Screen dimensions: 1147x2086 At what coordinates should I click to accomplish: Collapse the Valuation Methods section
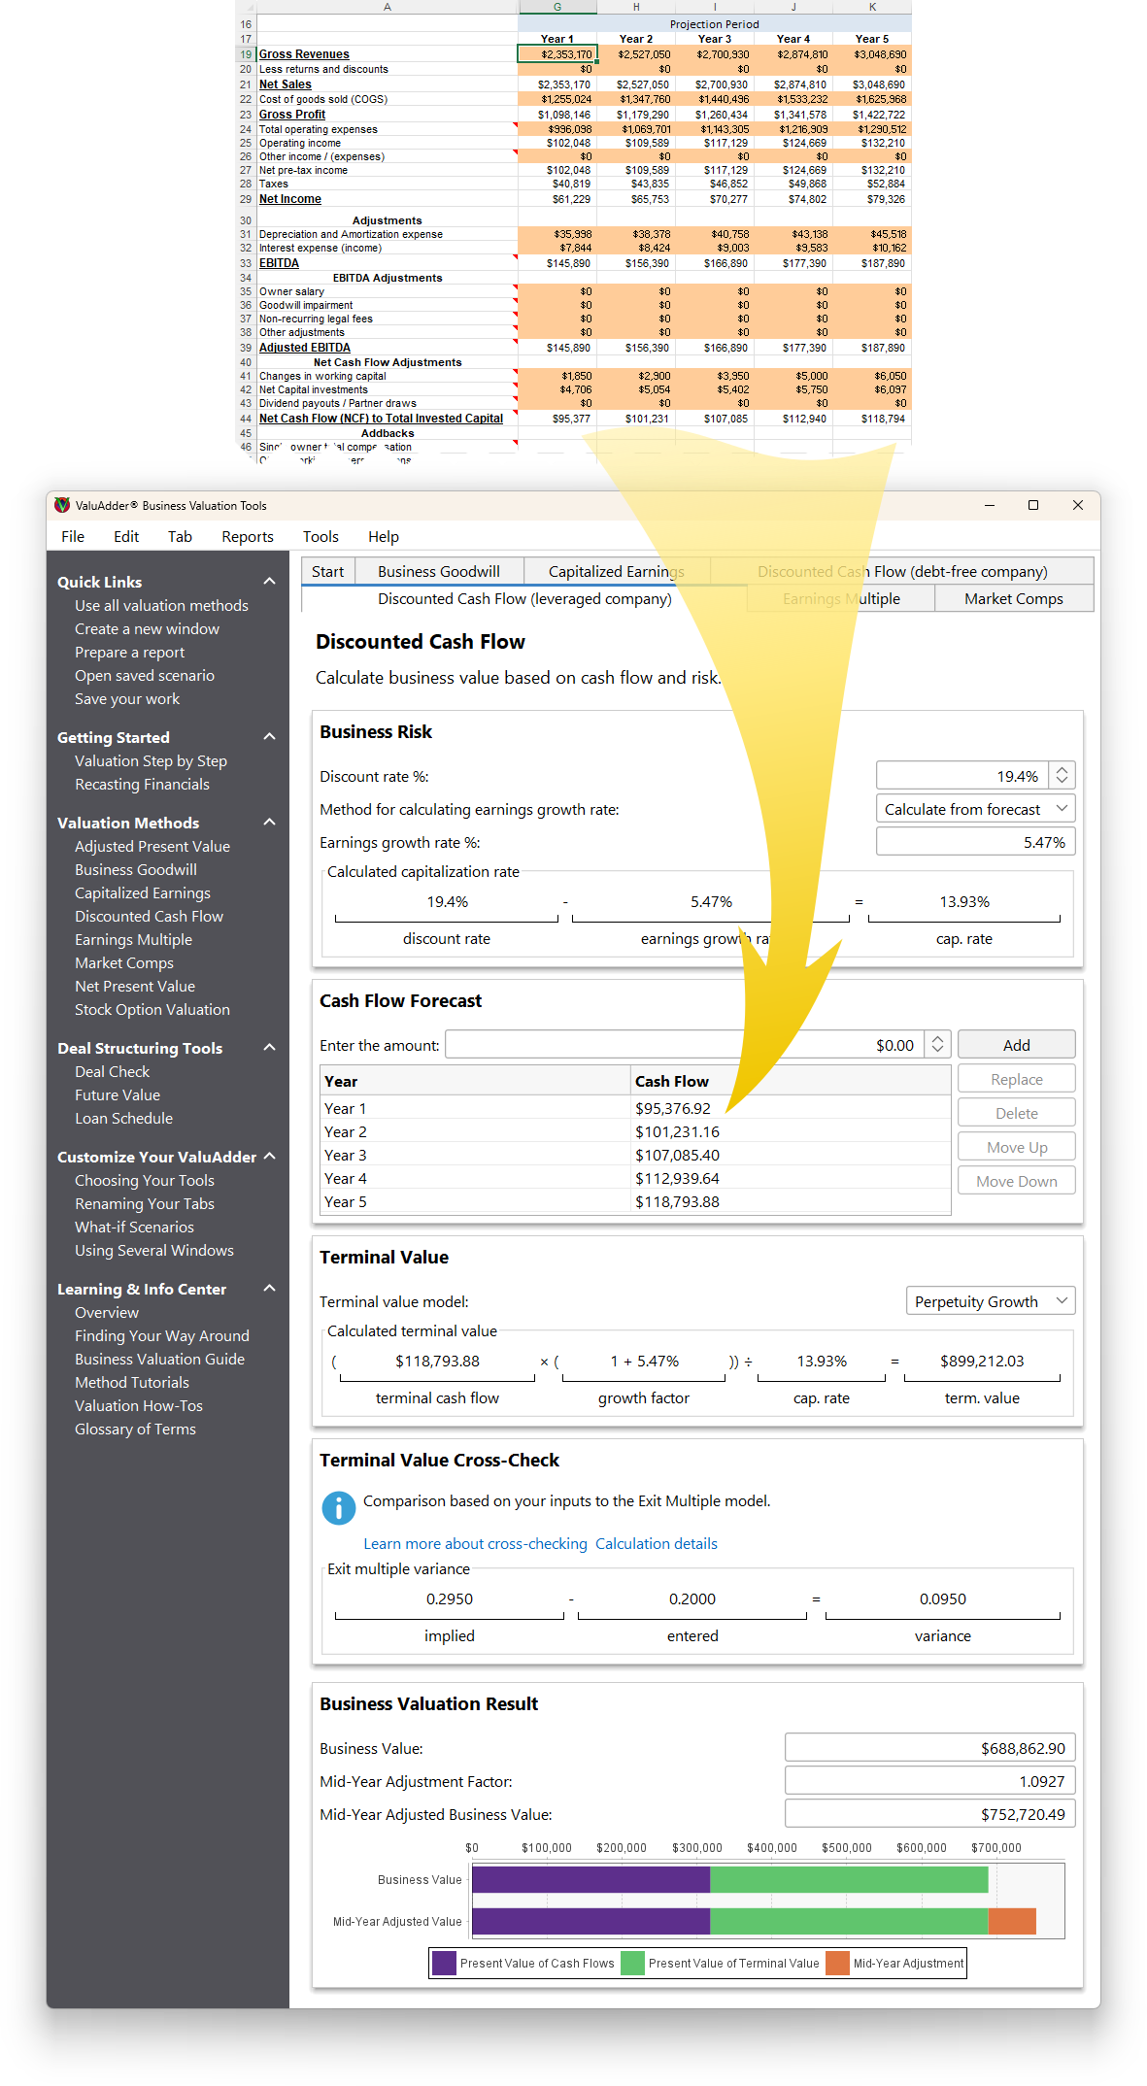[x=270, y=822]
